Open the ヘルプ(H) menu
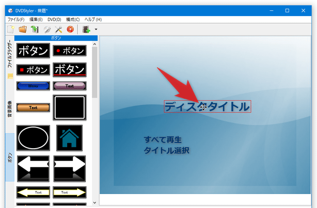Image resolution: width=317 pixels, height=208 pixels. coord(93,20)
